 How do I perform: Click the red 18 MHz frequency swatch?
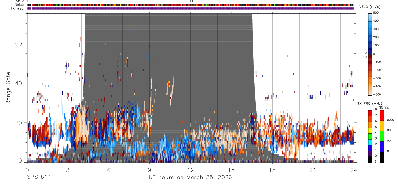370,113
